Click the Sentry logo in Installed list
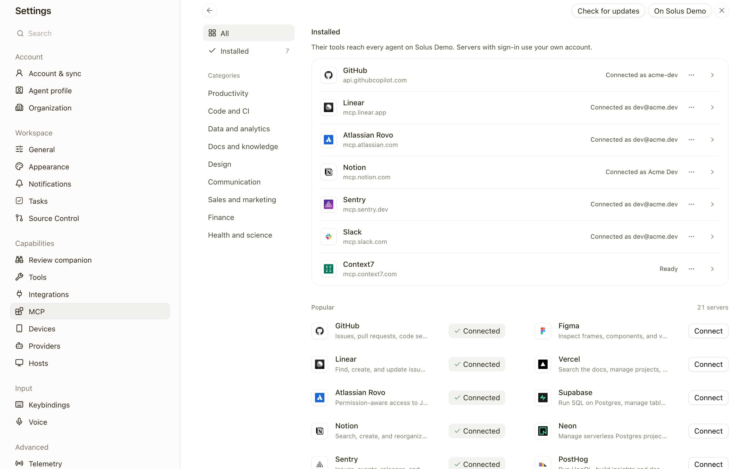751x469 pixels. 328,204
